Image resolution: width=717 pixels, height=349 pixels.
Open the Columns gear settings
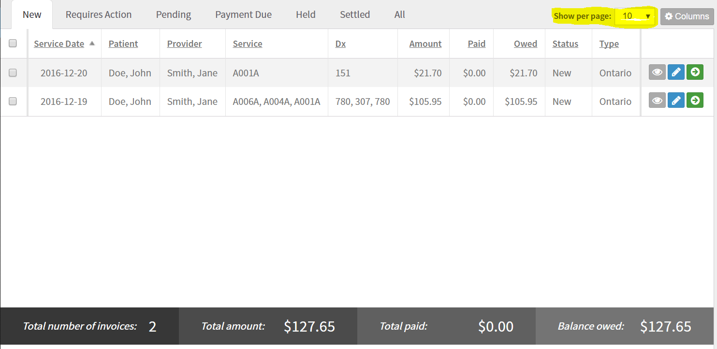point(687,16)
